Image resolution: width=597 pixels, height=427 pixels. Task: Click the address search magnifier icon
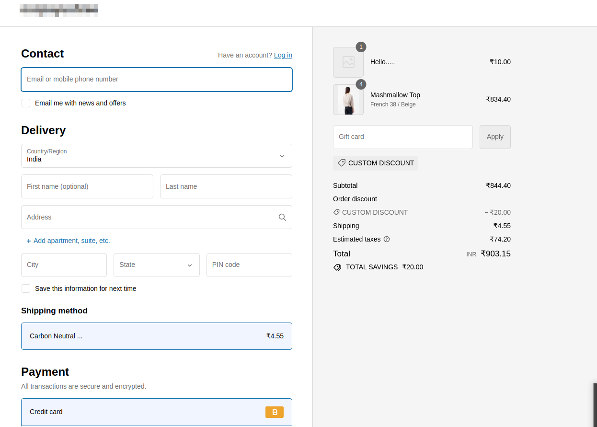282,217
